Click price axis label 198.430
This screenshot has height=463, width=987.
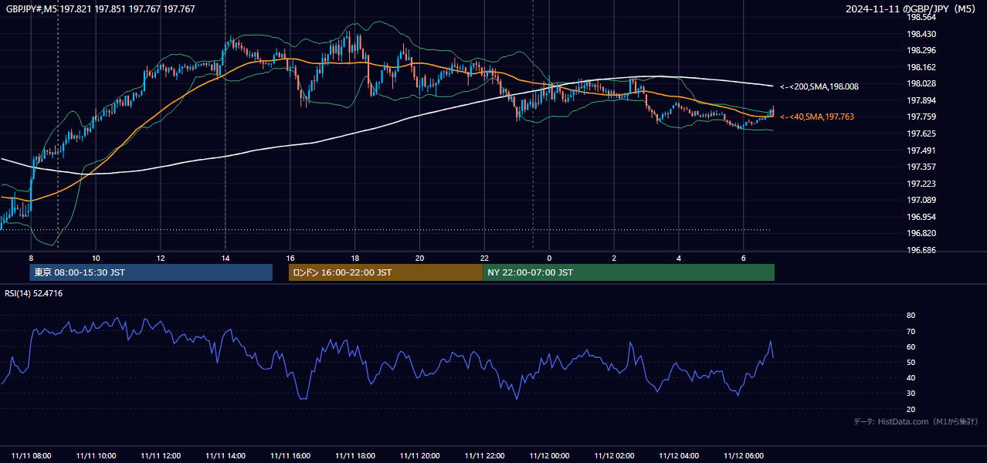tap(921, 34)
